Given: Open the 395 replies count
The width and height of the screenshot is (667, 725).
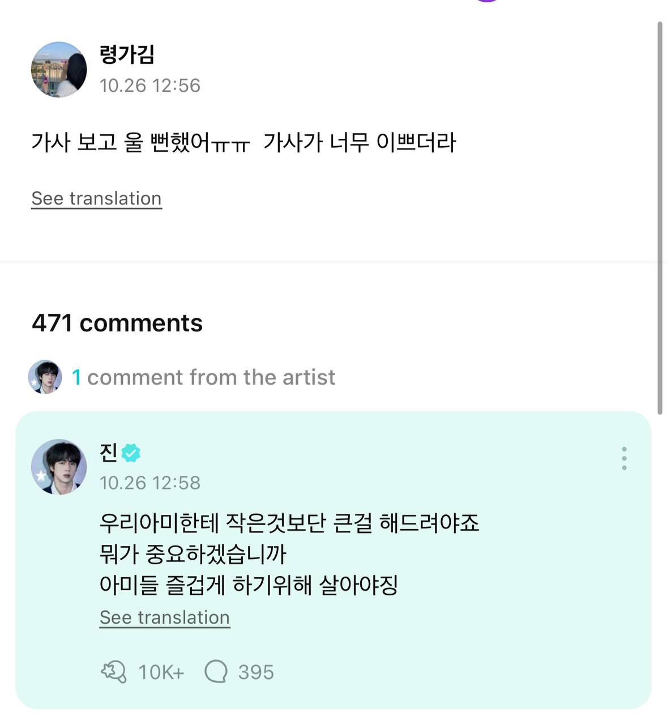Looking at the screenshot, I should click(x=256, y=672).
